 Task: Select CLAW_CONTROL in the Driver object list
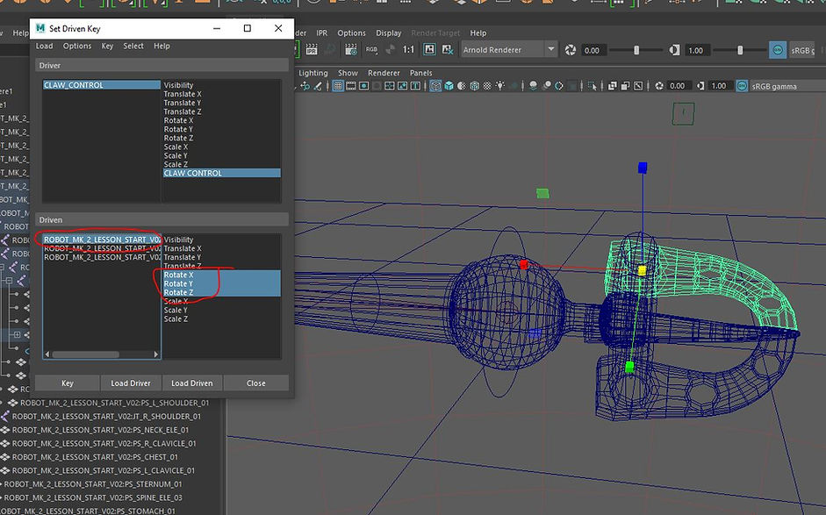pos(102,85)
